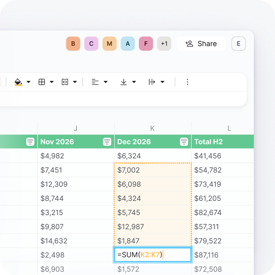Click the horizontal text align icon
This screenshot has height=275, width=275.
tap(95, 82)
